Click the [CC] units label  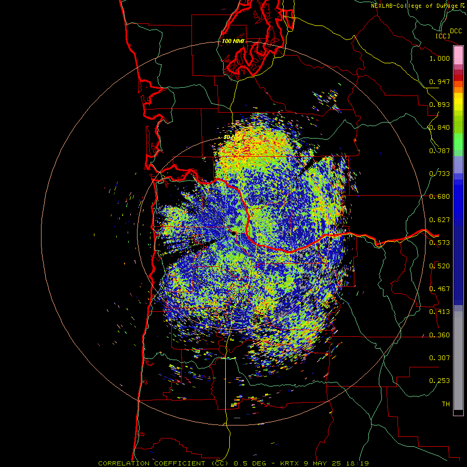click(x=443, y=36)
